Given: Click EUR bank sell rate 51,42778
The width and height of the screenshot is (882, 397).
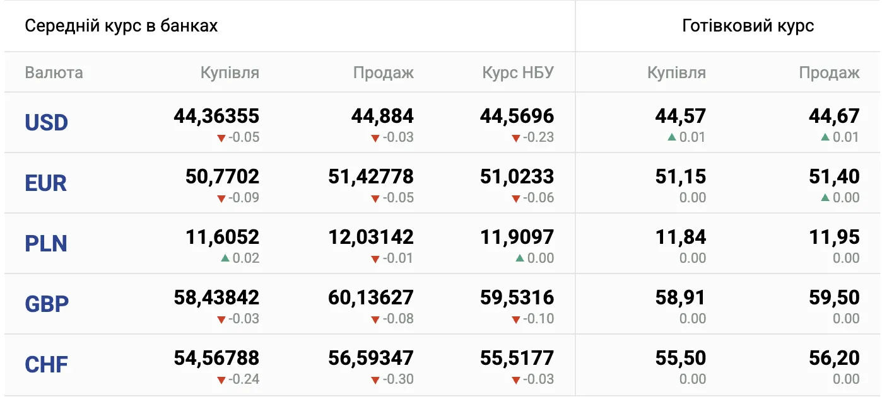Looking at the screenshot, I should pos(371,176).
